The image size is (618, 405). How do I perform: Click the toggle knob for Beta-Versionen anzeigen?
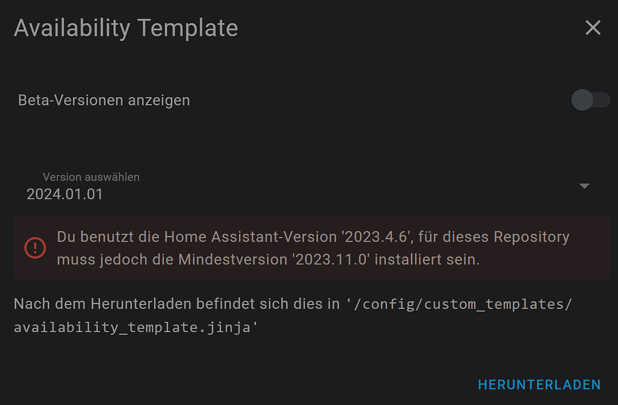pyautogui.click(x=582, y=100)
